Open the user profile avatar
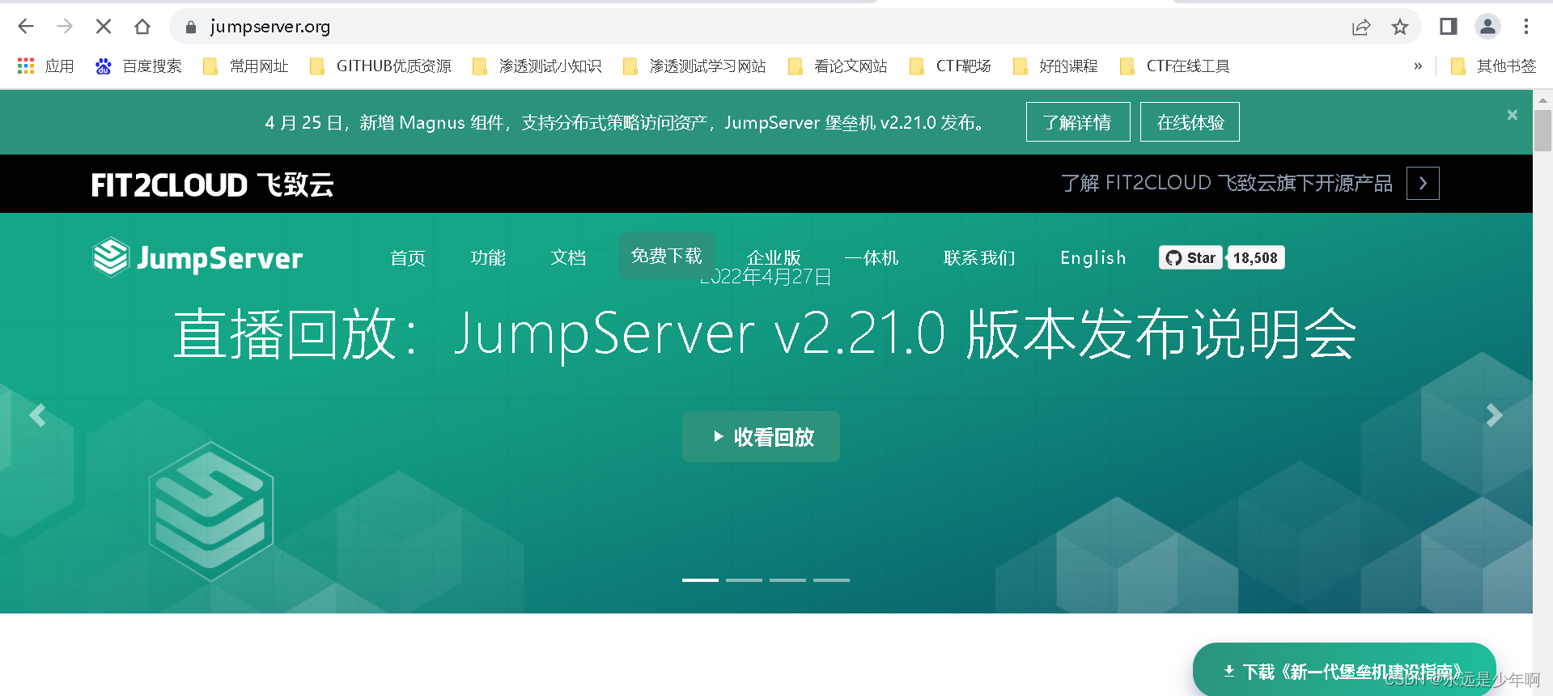Viewport: 1553px width, 696px height. 1487,27
